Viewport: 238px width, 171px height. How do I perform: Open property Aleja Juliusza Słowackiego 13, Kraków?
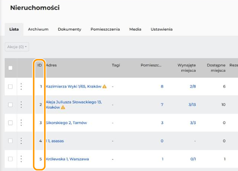click(x=74, y=104)
